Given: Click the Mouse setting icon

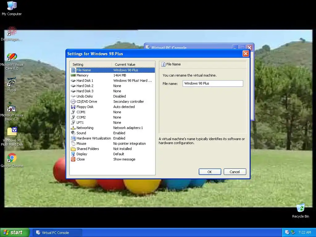Looking at the screenshot, I should pos(73,143).
